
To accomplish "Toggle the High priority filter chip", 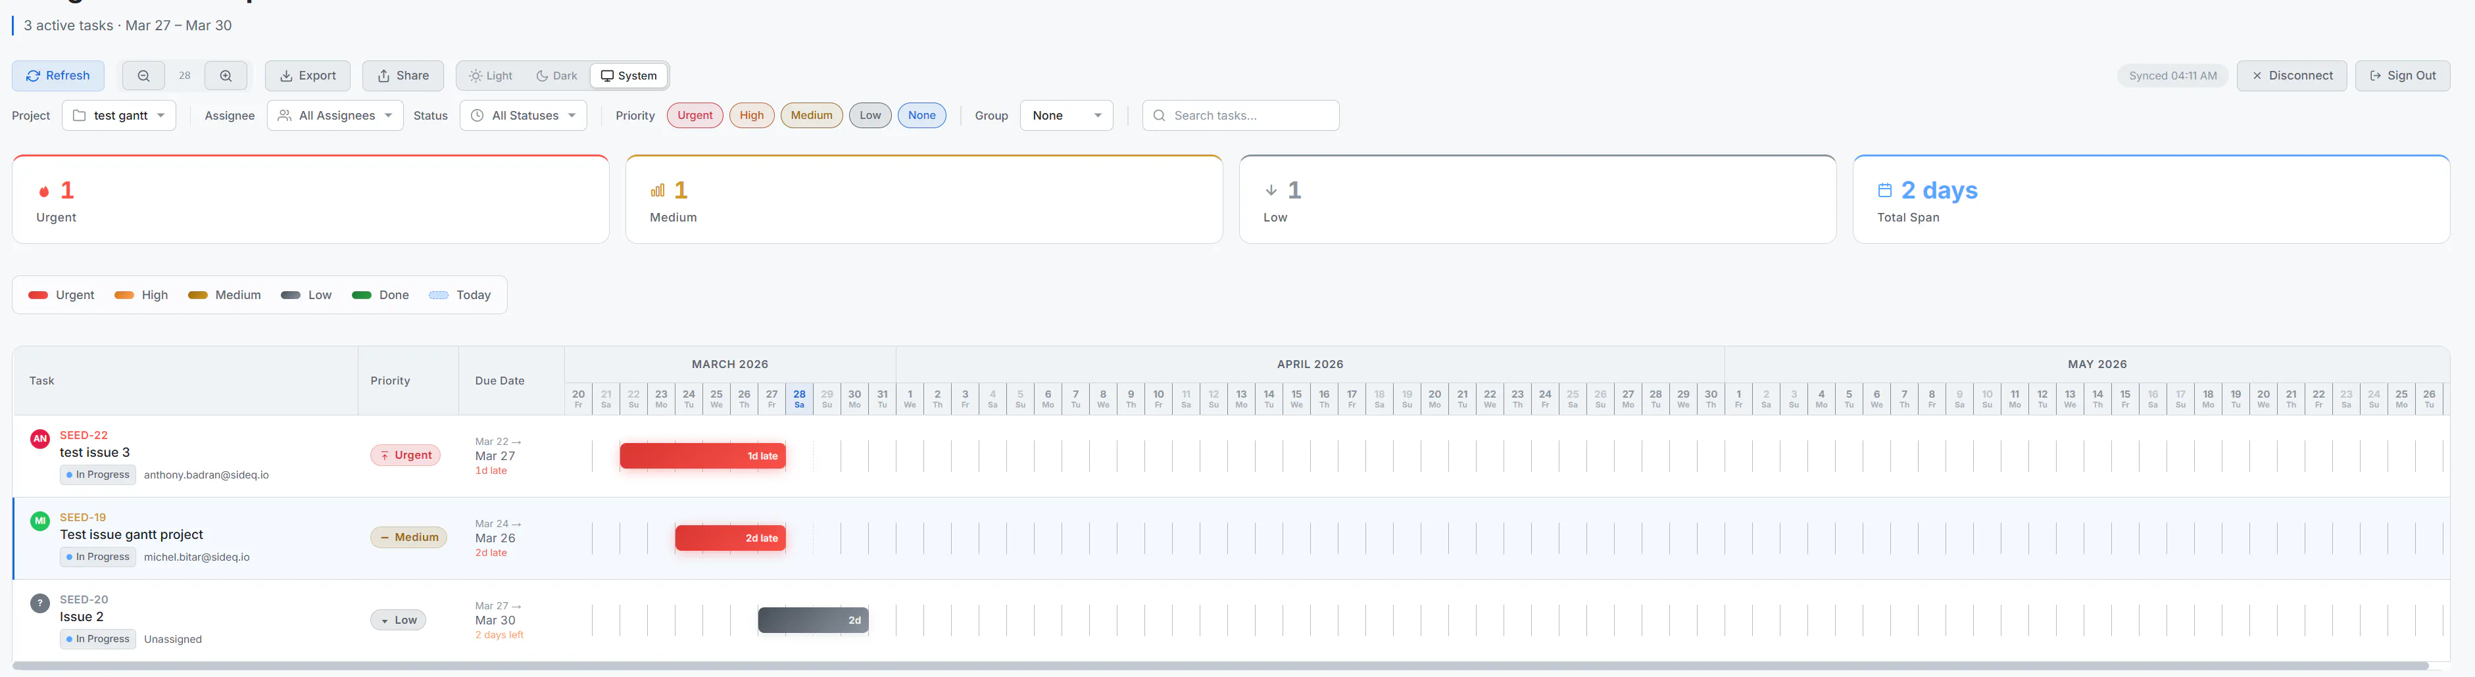I will (x=751, y=115).
